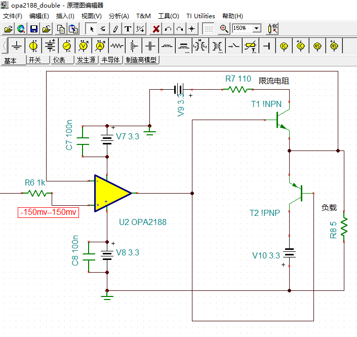Click the Save floppy disk icon
The image size is (357, 337).
[34, 29]
